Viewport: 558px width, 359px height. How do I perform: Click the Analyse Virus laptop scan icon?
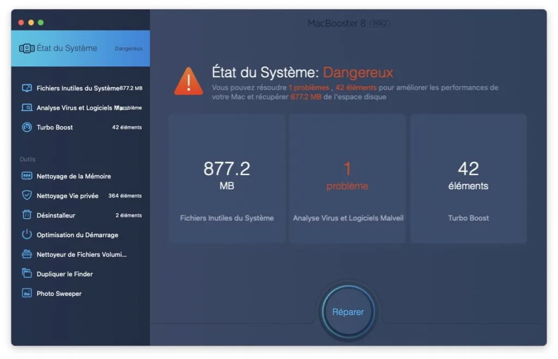pyautogui.click(x=27, y=108)
